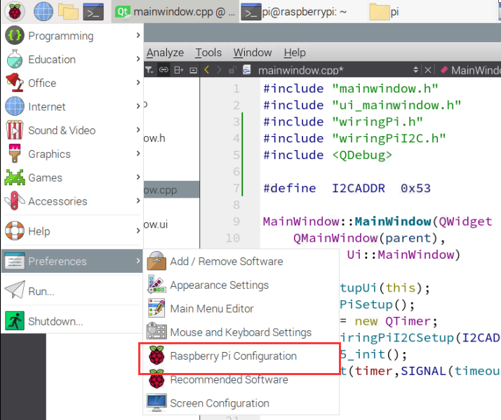Click the split view icon in Qt Creator sidebar
Screen dimensions: 501x420
179,70
